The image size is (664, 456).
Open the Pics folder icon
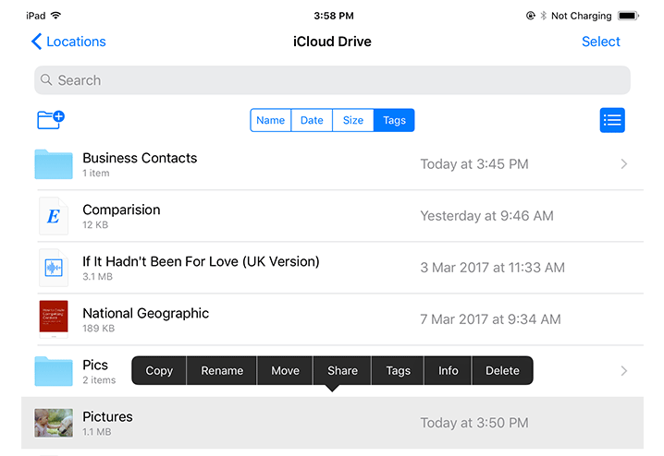[x=54, y=371]
